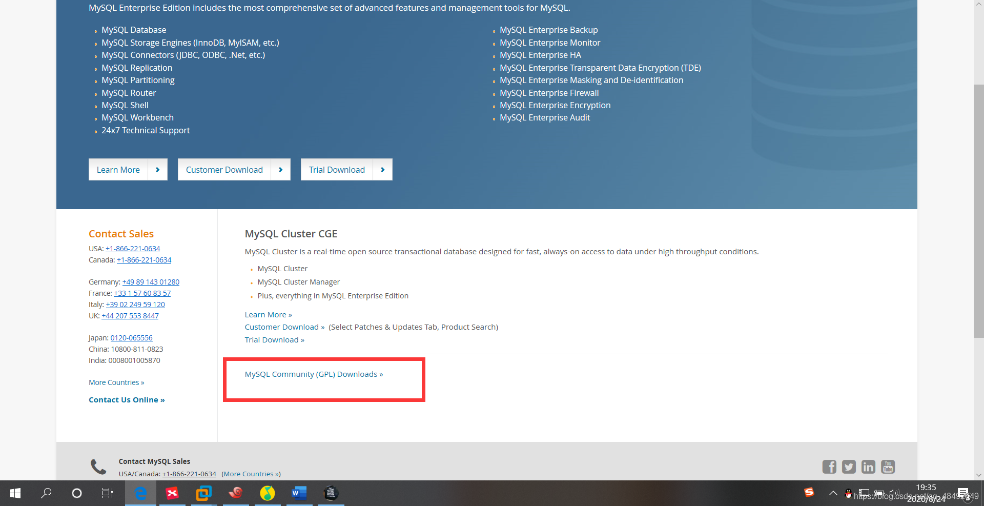Switch to Microsoft Word in taskbar
The height and width of the screenshot is (506, 984).
[299, 493]
